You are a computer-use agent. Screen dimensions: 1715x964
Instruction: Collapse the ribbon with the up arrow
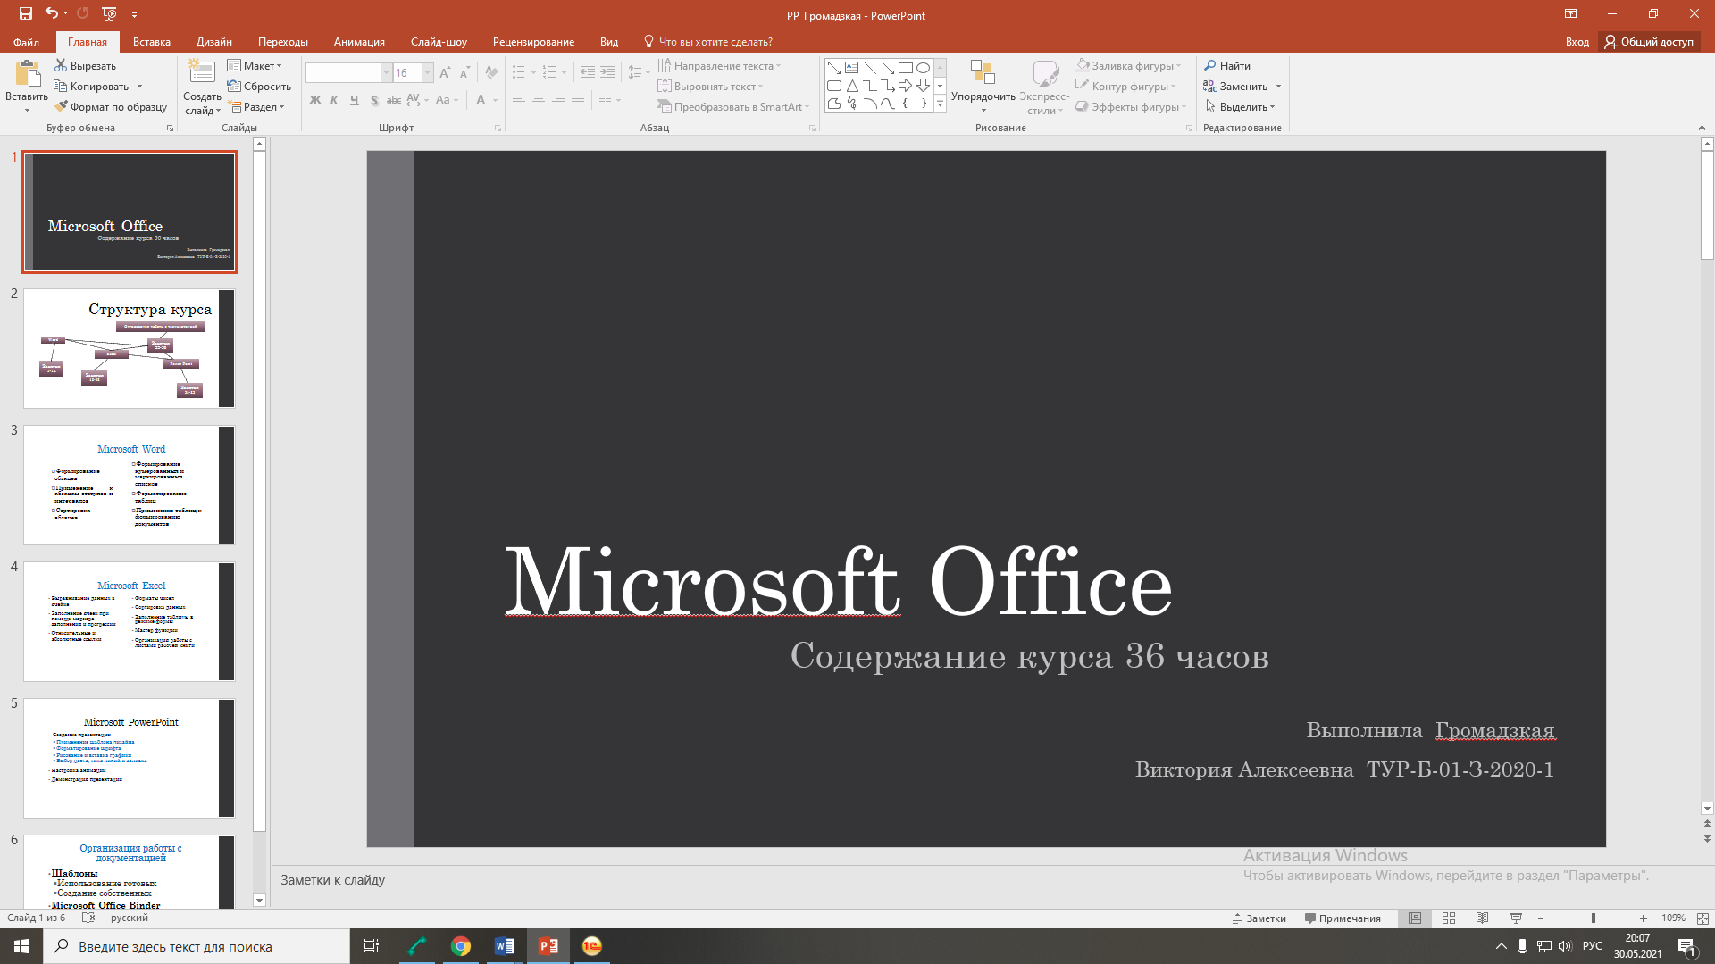[x=1702, y=128]
